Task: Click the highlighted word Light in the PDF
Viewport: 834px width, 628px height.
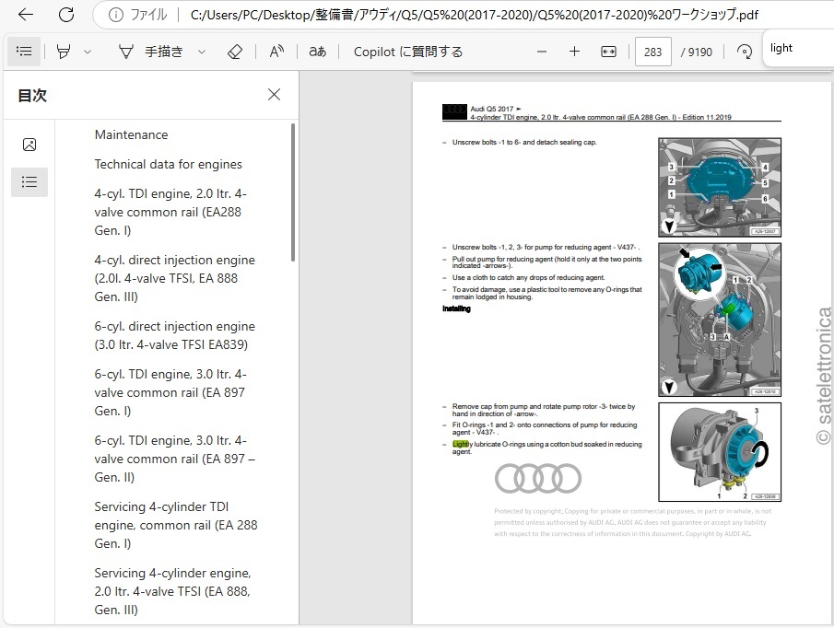Action: [460, 444]
